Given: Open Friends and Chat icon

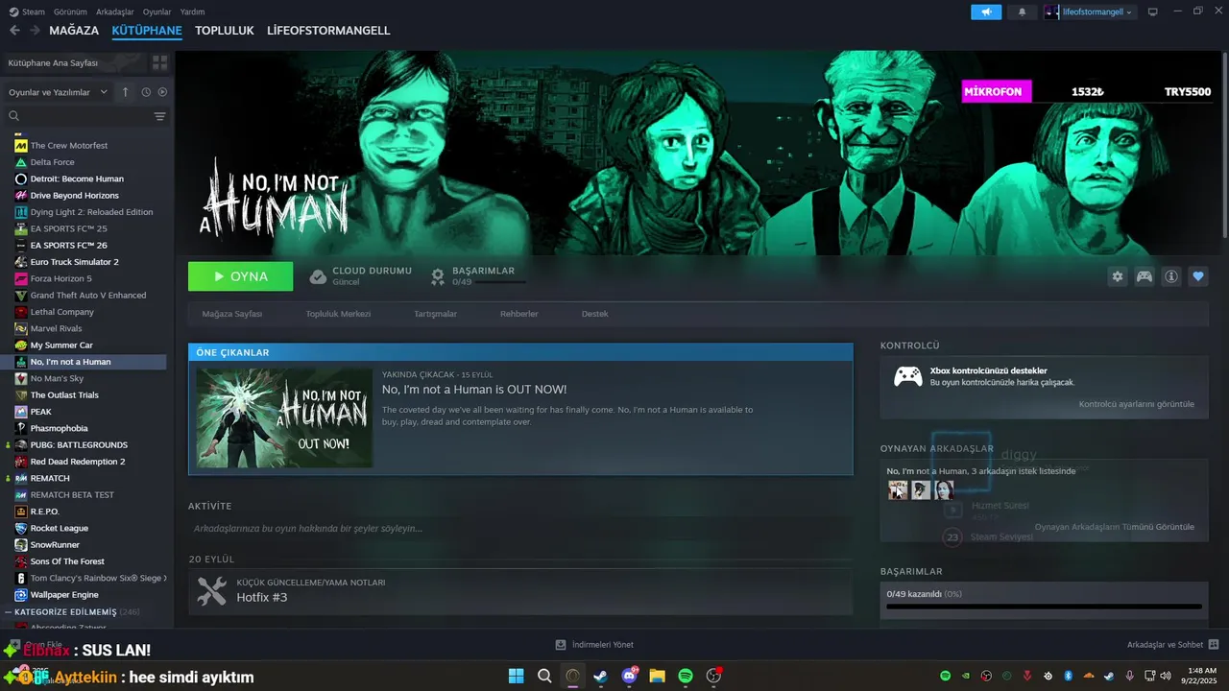Looking at the screenshot, I should [x=1214, y=645].
